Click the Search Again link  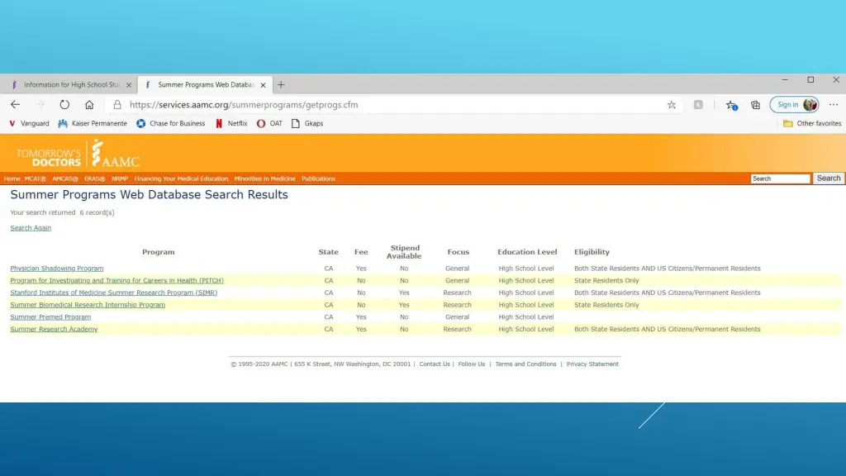(x=31, y=228)
